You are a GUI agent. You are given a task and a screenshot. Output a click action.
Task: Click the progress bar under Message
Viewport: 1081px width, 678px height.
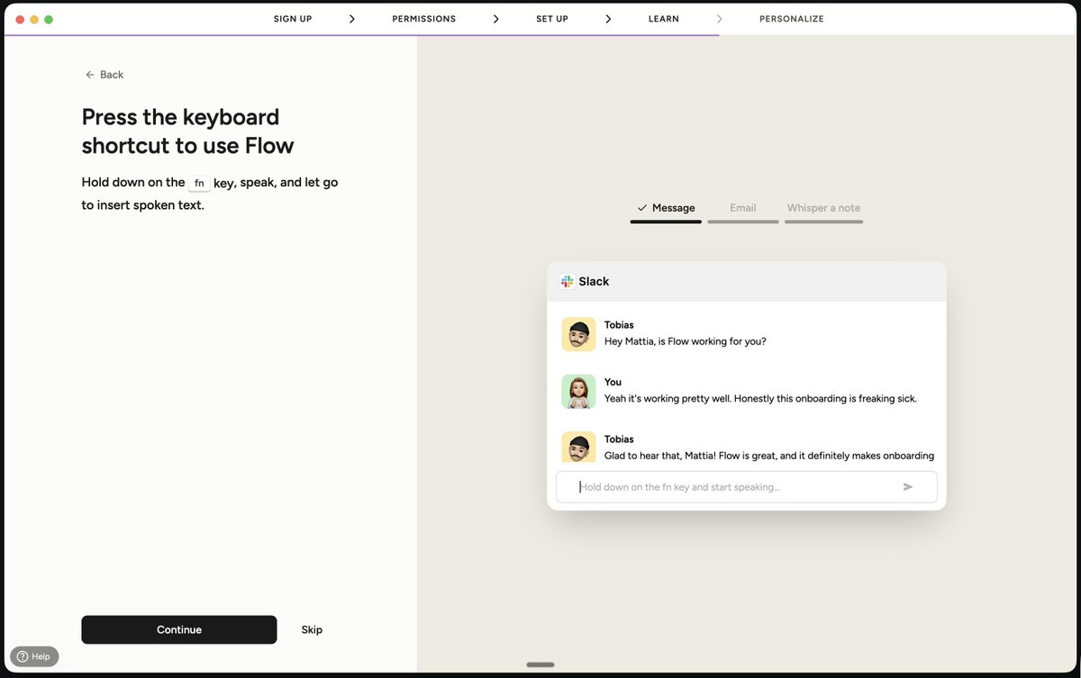666,221
